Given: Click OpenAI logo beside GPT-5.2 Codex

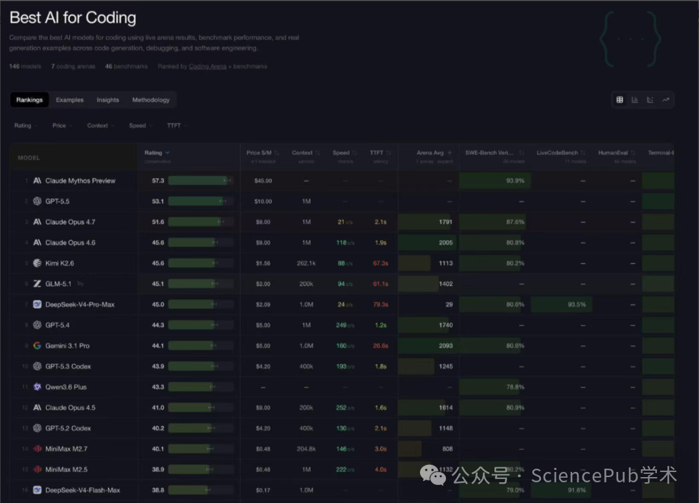Looking at the screenshot, I should 38,428.
